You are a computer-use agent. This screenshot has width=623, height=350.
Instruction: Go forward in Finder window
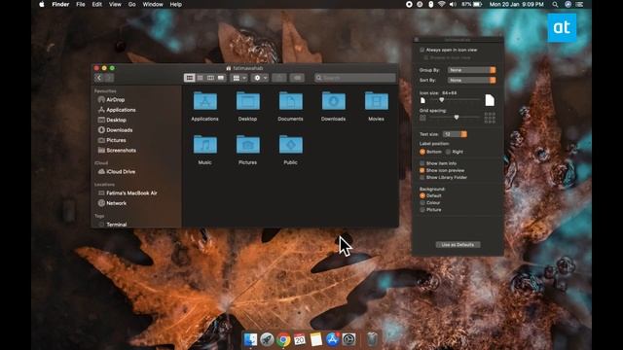[109, 78]
